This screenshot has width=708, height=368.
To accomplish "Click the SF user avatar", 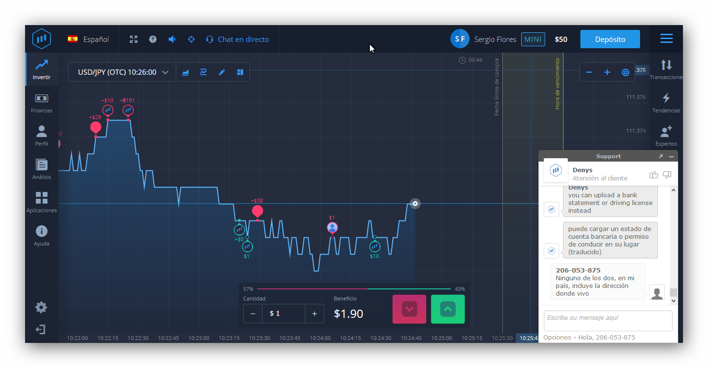I will pyautogui.click(x=460, y=39).
